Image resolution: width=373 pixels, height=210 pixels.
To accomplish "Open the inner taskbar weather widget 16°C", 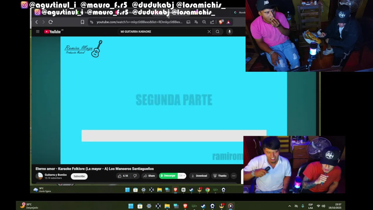I will coord(42,190).
